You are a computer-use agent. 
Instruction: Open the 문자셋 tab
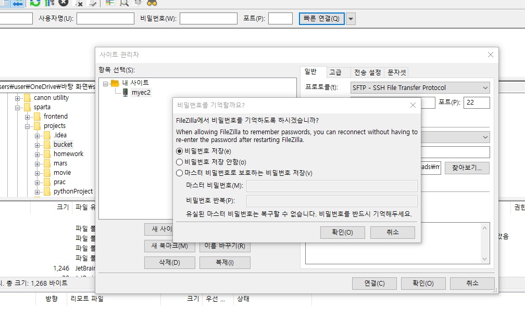(x=396, y=72)
